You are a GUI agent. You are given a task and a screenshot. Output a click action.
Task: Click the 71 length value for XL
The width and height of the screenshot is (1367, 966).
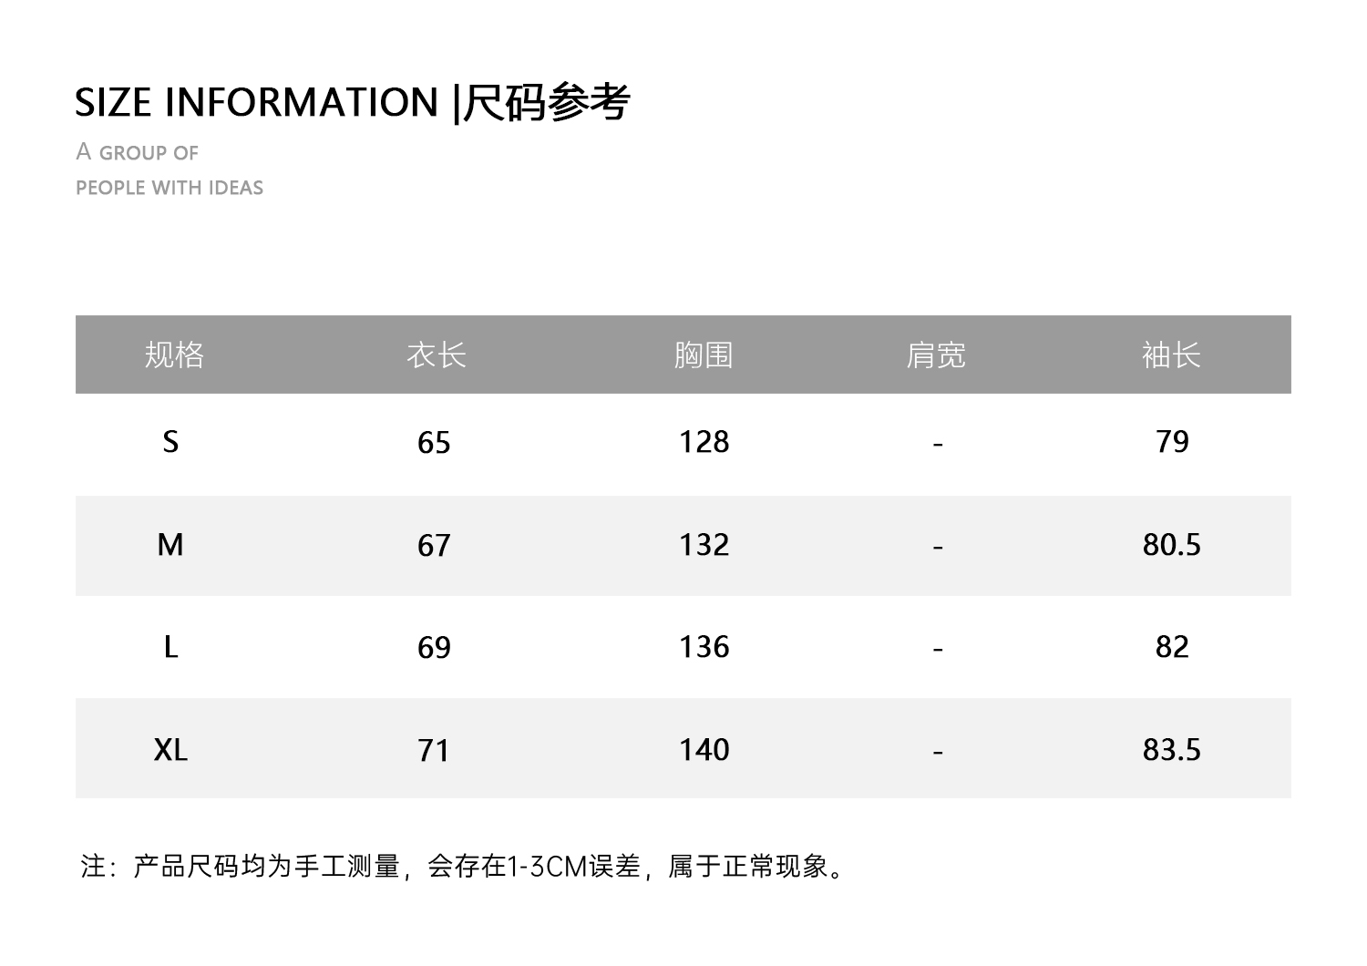pos(434,751)
